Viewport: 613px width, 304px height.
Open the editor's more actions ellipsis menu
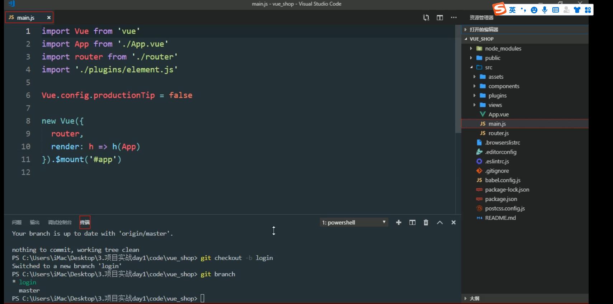[454, 18]
